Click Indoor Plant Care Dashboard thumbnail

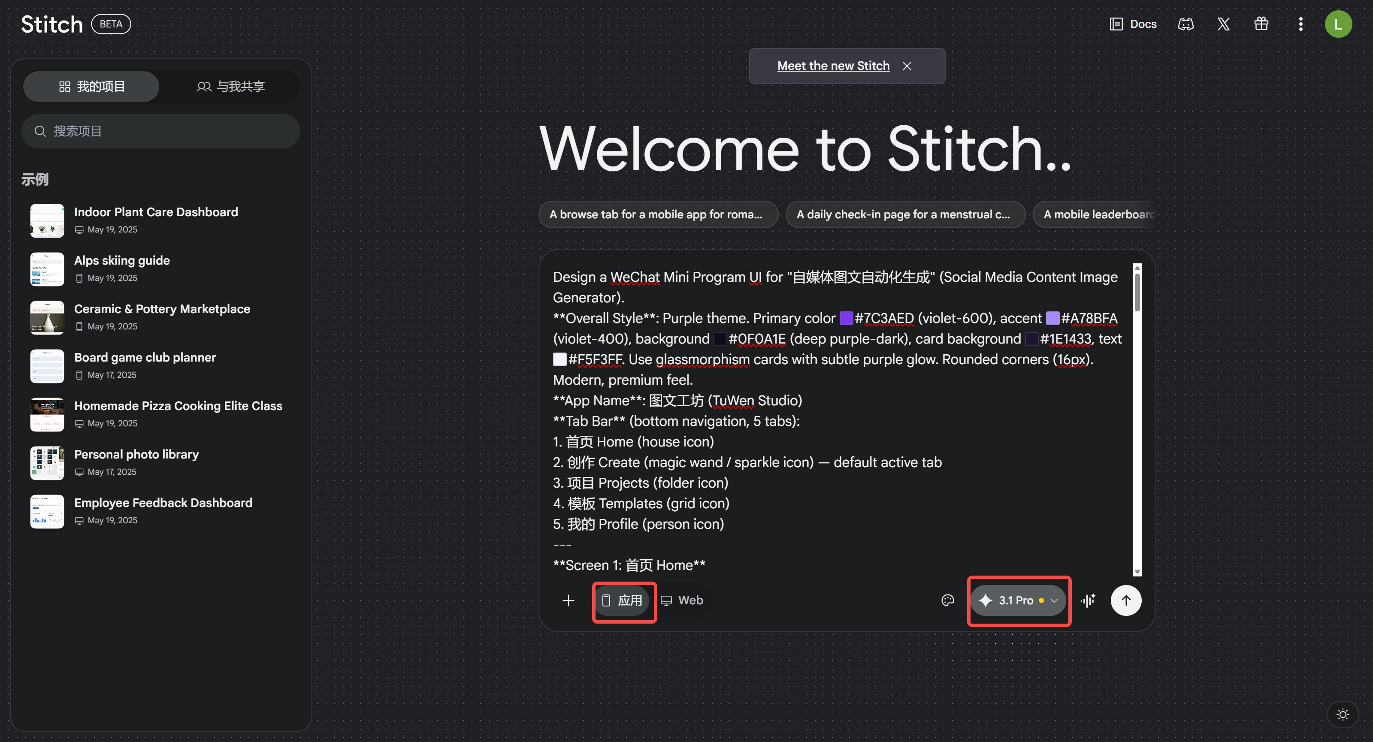[x=47, y=220]
